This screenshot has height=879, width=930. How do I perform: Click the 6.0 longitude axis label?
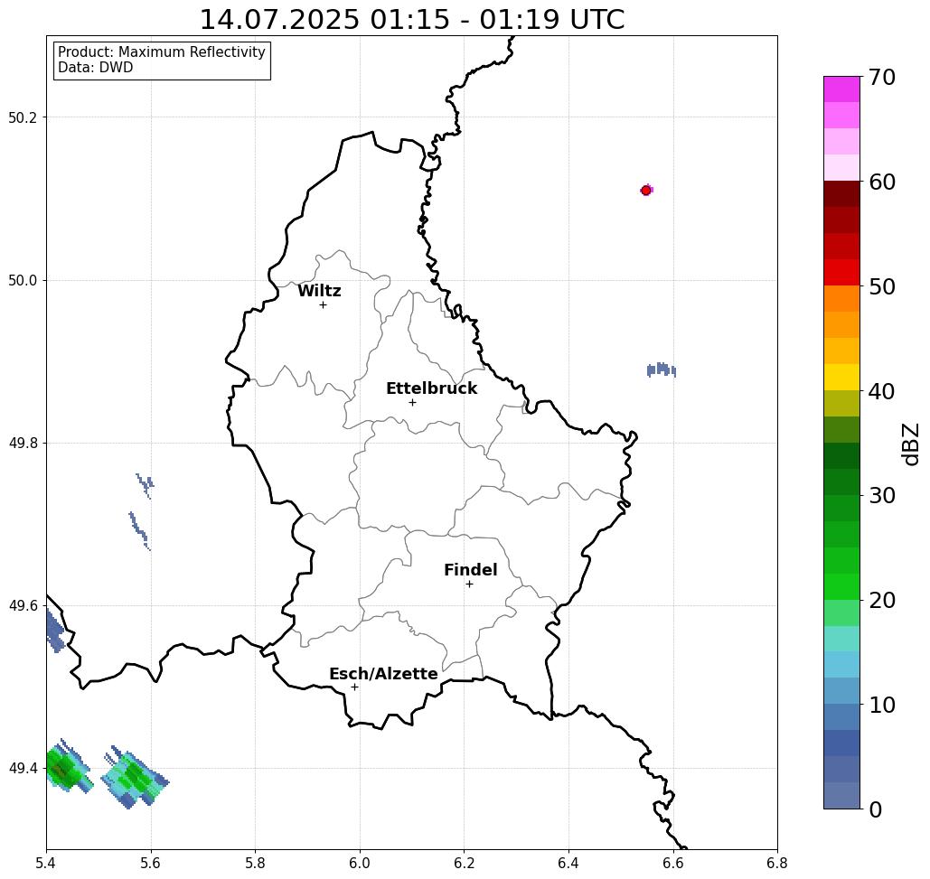pos(360,863)
